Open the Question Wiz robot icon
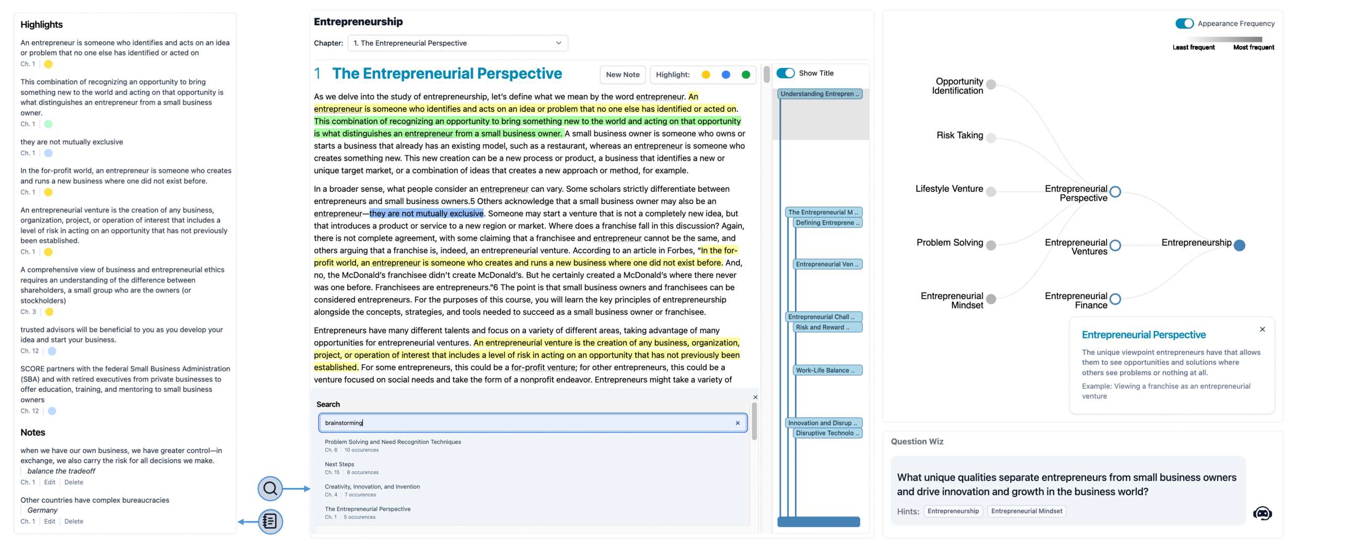 pyautogui.click(x=1262, y=513)
